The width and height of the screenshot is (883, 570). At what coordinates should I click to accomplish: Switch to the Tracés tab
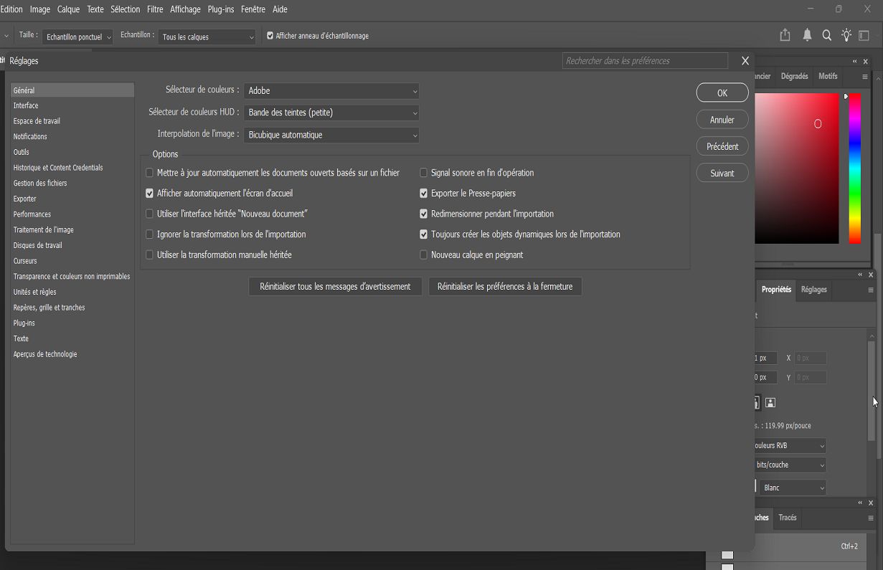point(788,518)
